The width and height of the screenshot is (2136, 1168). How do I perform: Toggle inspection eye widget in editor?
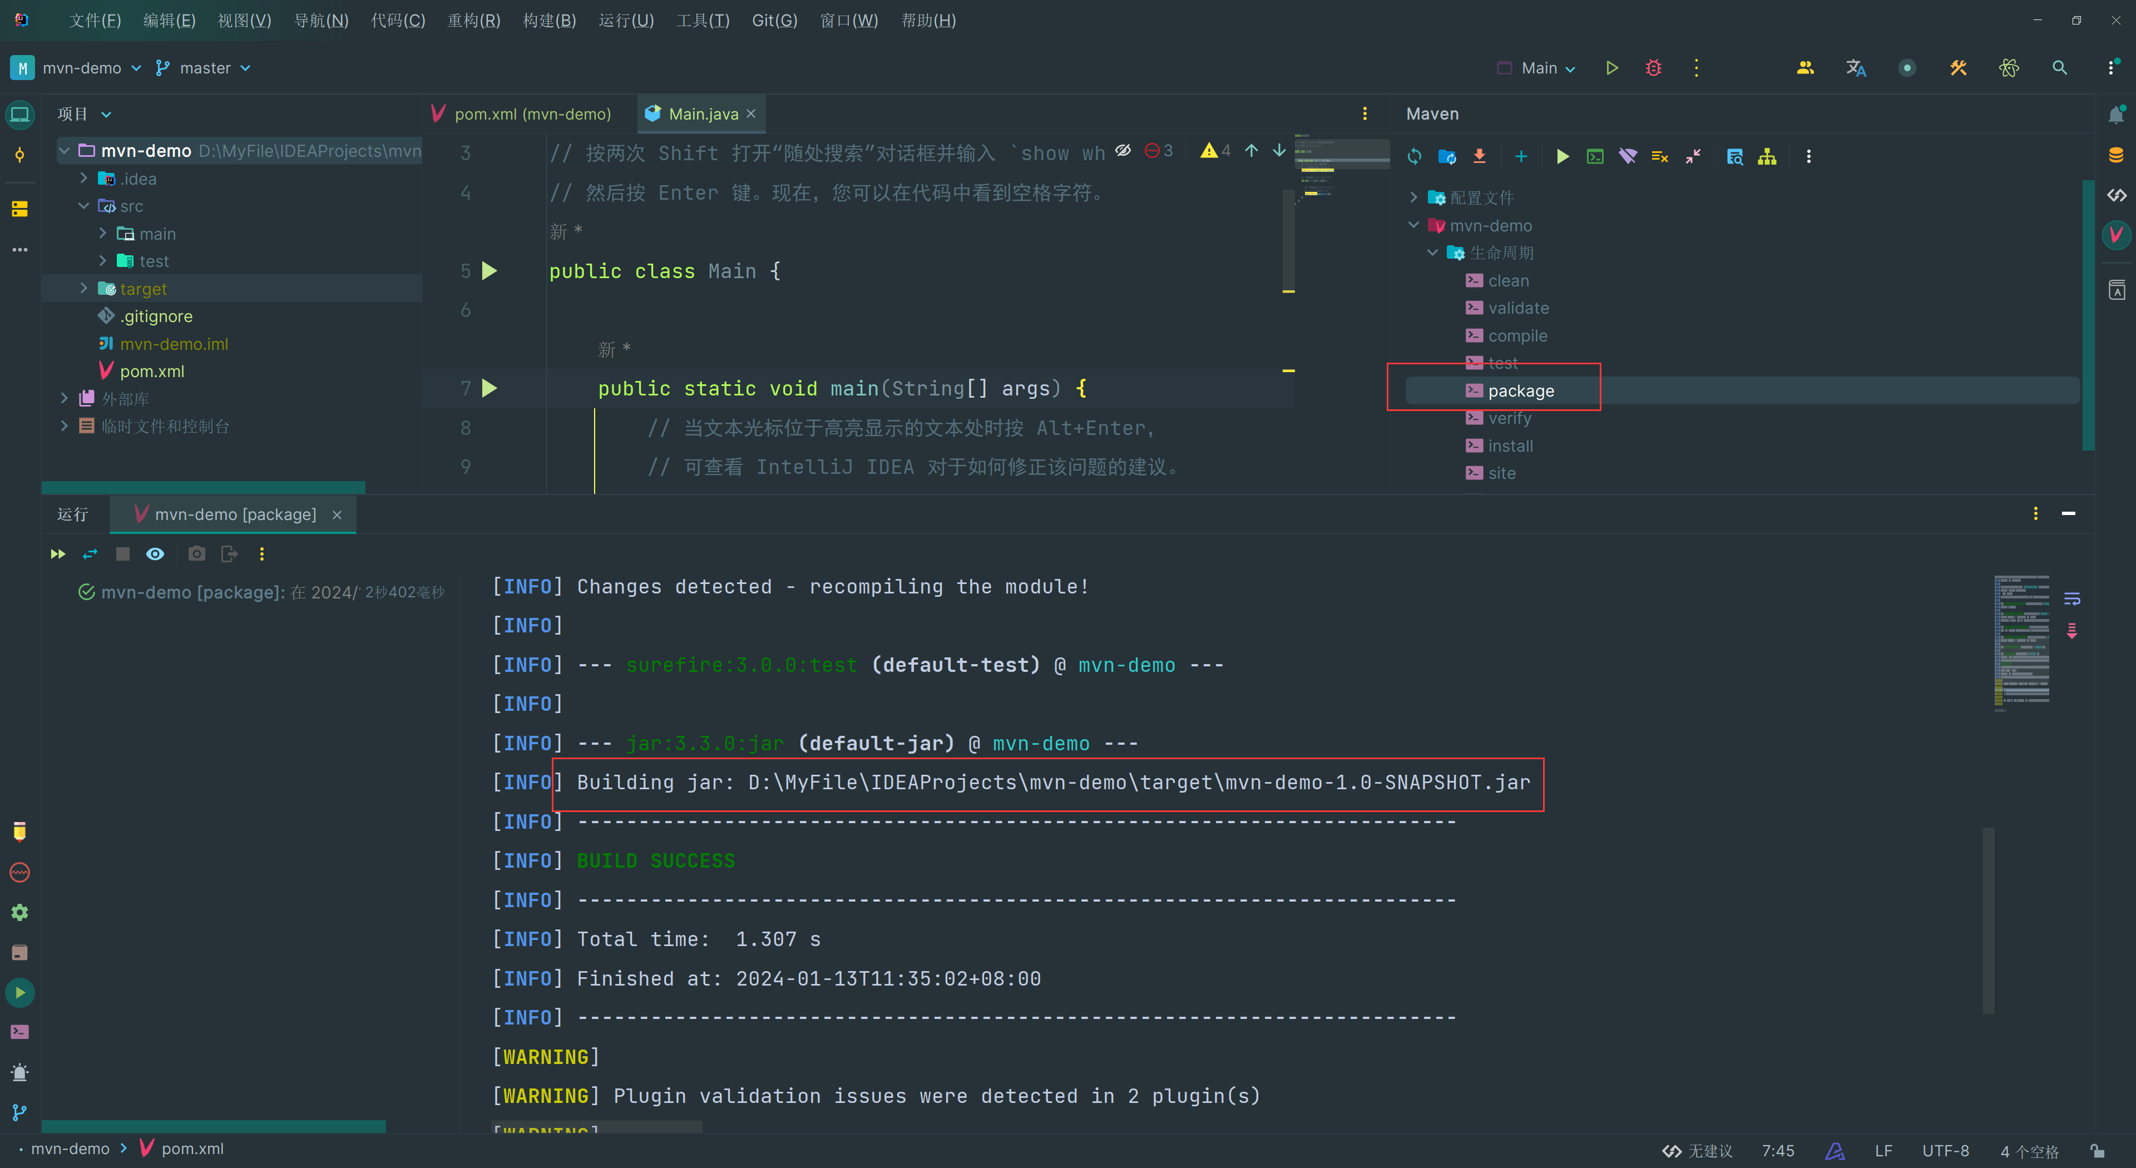(x=1123, y=150)
